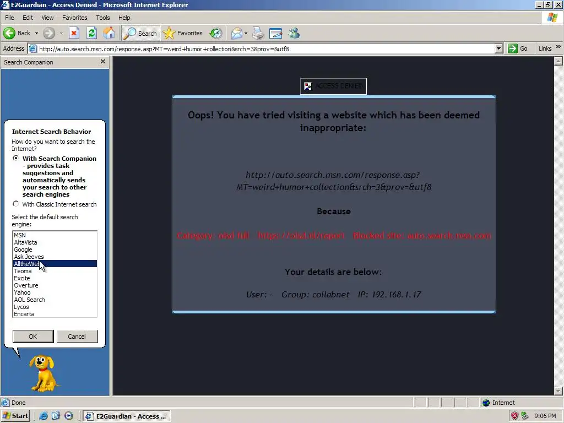Open the View menu
Viewport: 564px width, 423px height.
pos(47,18)
